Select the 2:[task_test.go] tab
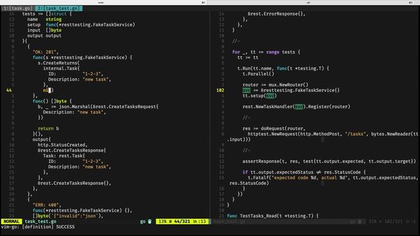The width and height of the screenshot is (420, 236). (58, 9)
